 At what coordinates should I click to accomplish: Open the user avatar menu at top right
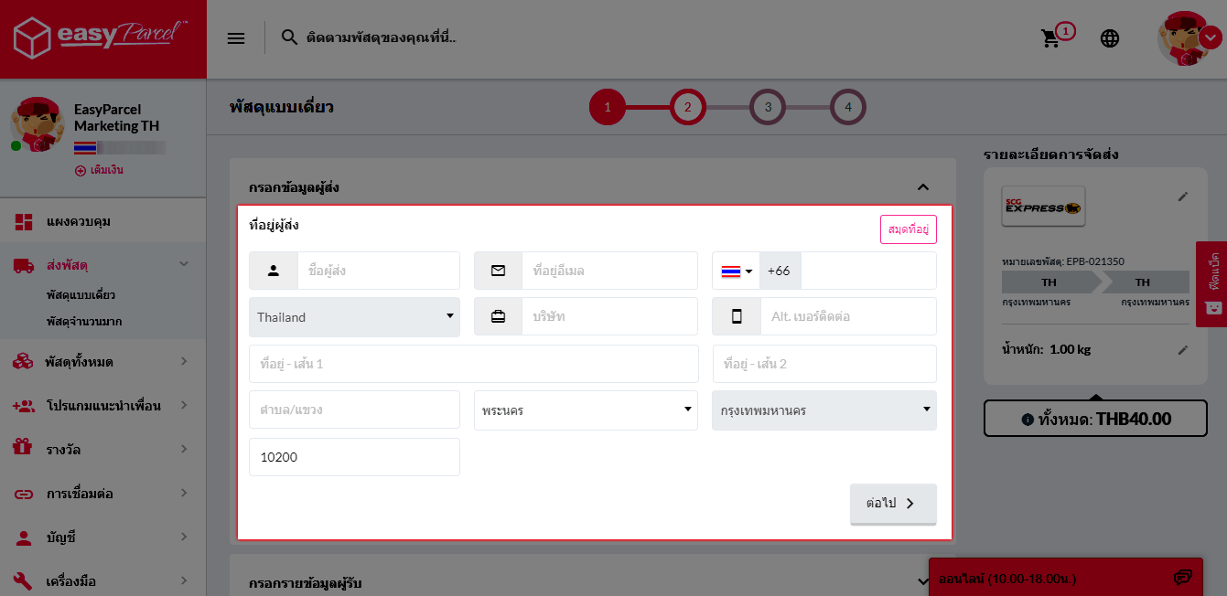1189,38
